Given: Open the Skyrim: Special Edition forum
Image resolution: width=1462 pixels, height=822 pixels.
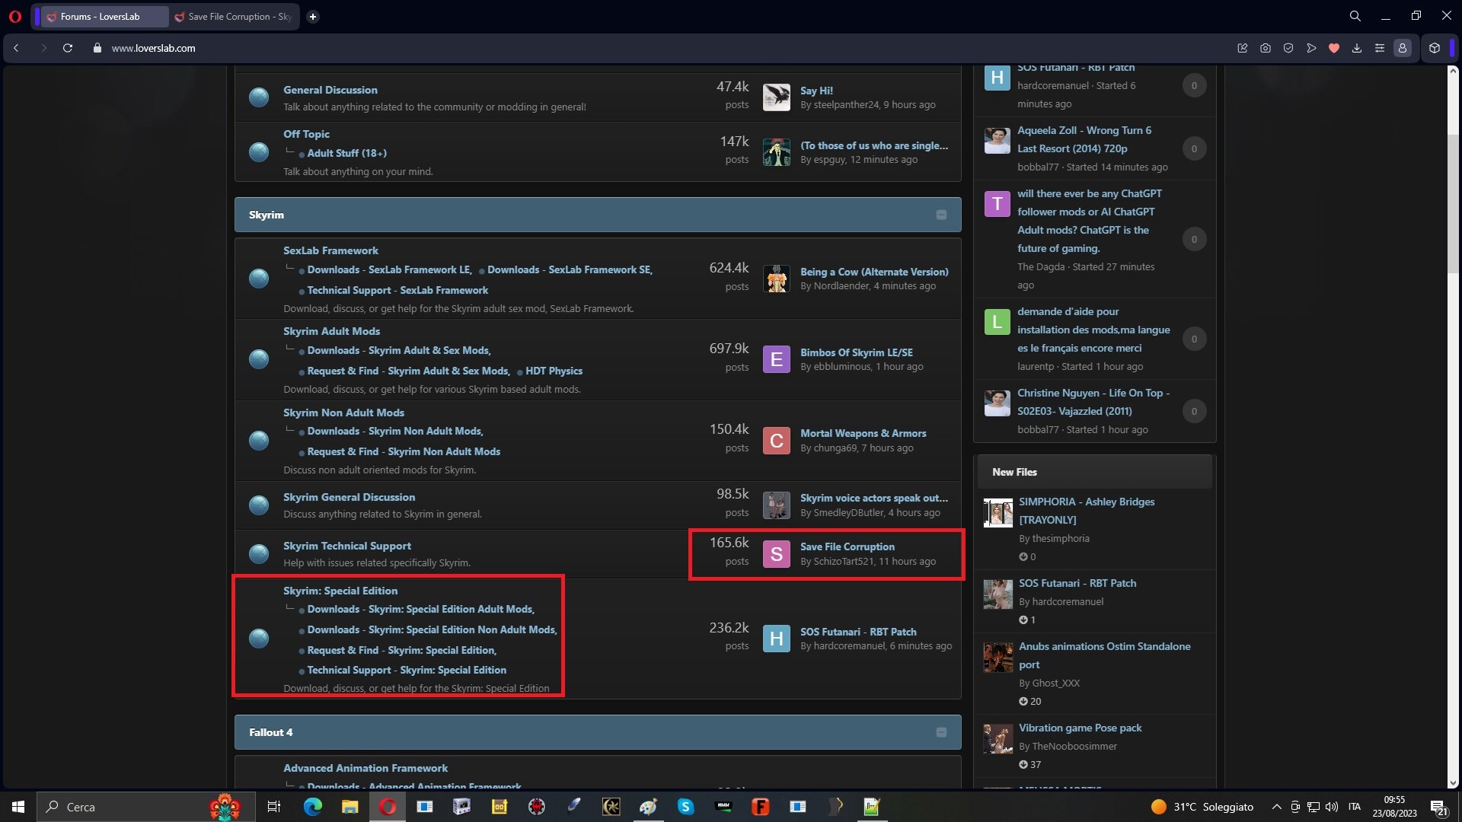Looking at the screenshot, I should 340,591.
